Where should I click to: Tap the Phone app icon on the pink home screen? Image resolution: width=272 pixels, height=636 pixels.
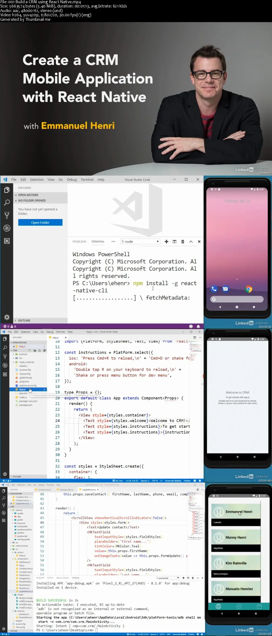[x=214, y=289]
